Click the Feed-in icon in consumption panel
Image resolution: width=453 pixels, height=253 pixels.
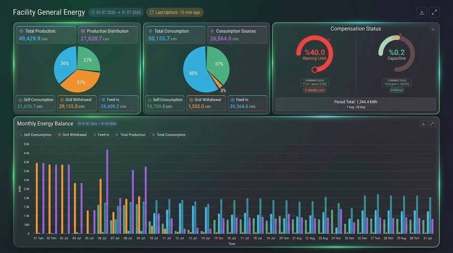tap(233, 100)
